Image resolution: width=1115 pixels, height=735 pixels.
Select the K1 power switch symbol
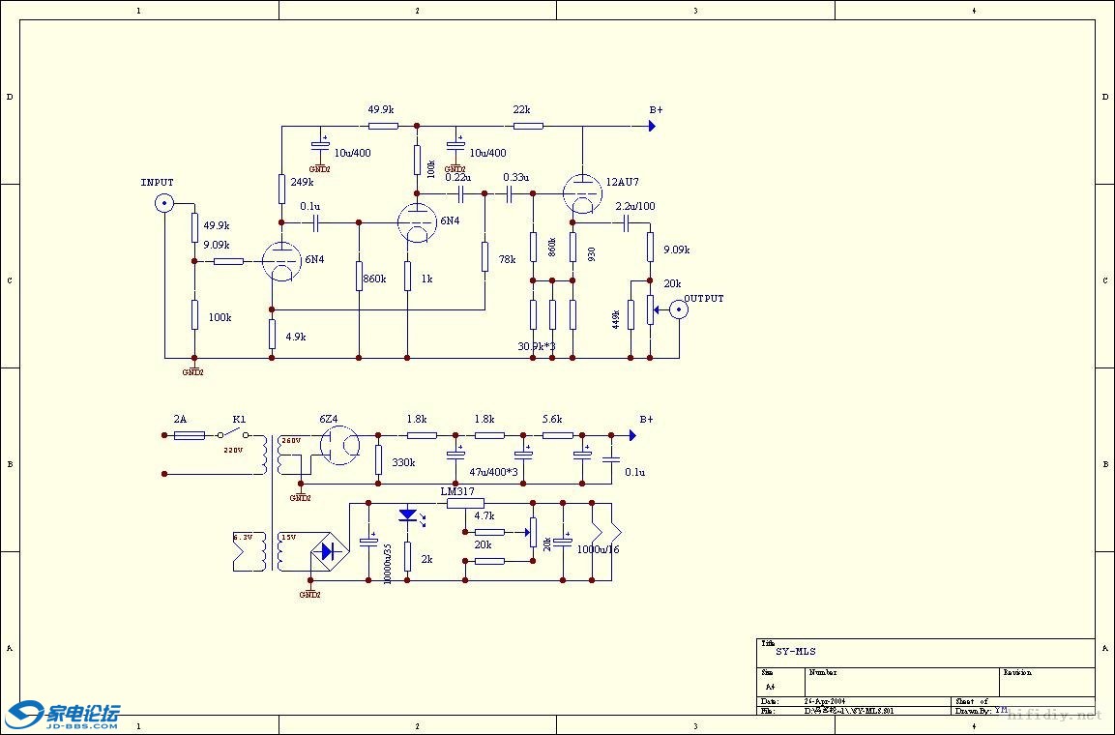[x=233, y=434]
